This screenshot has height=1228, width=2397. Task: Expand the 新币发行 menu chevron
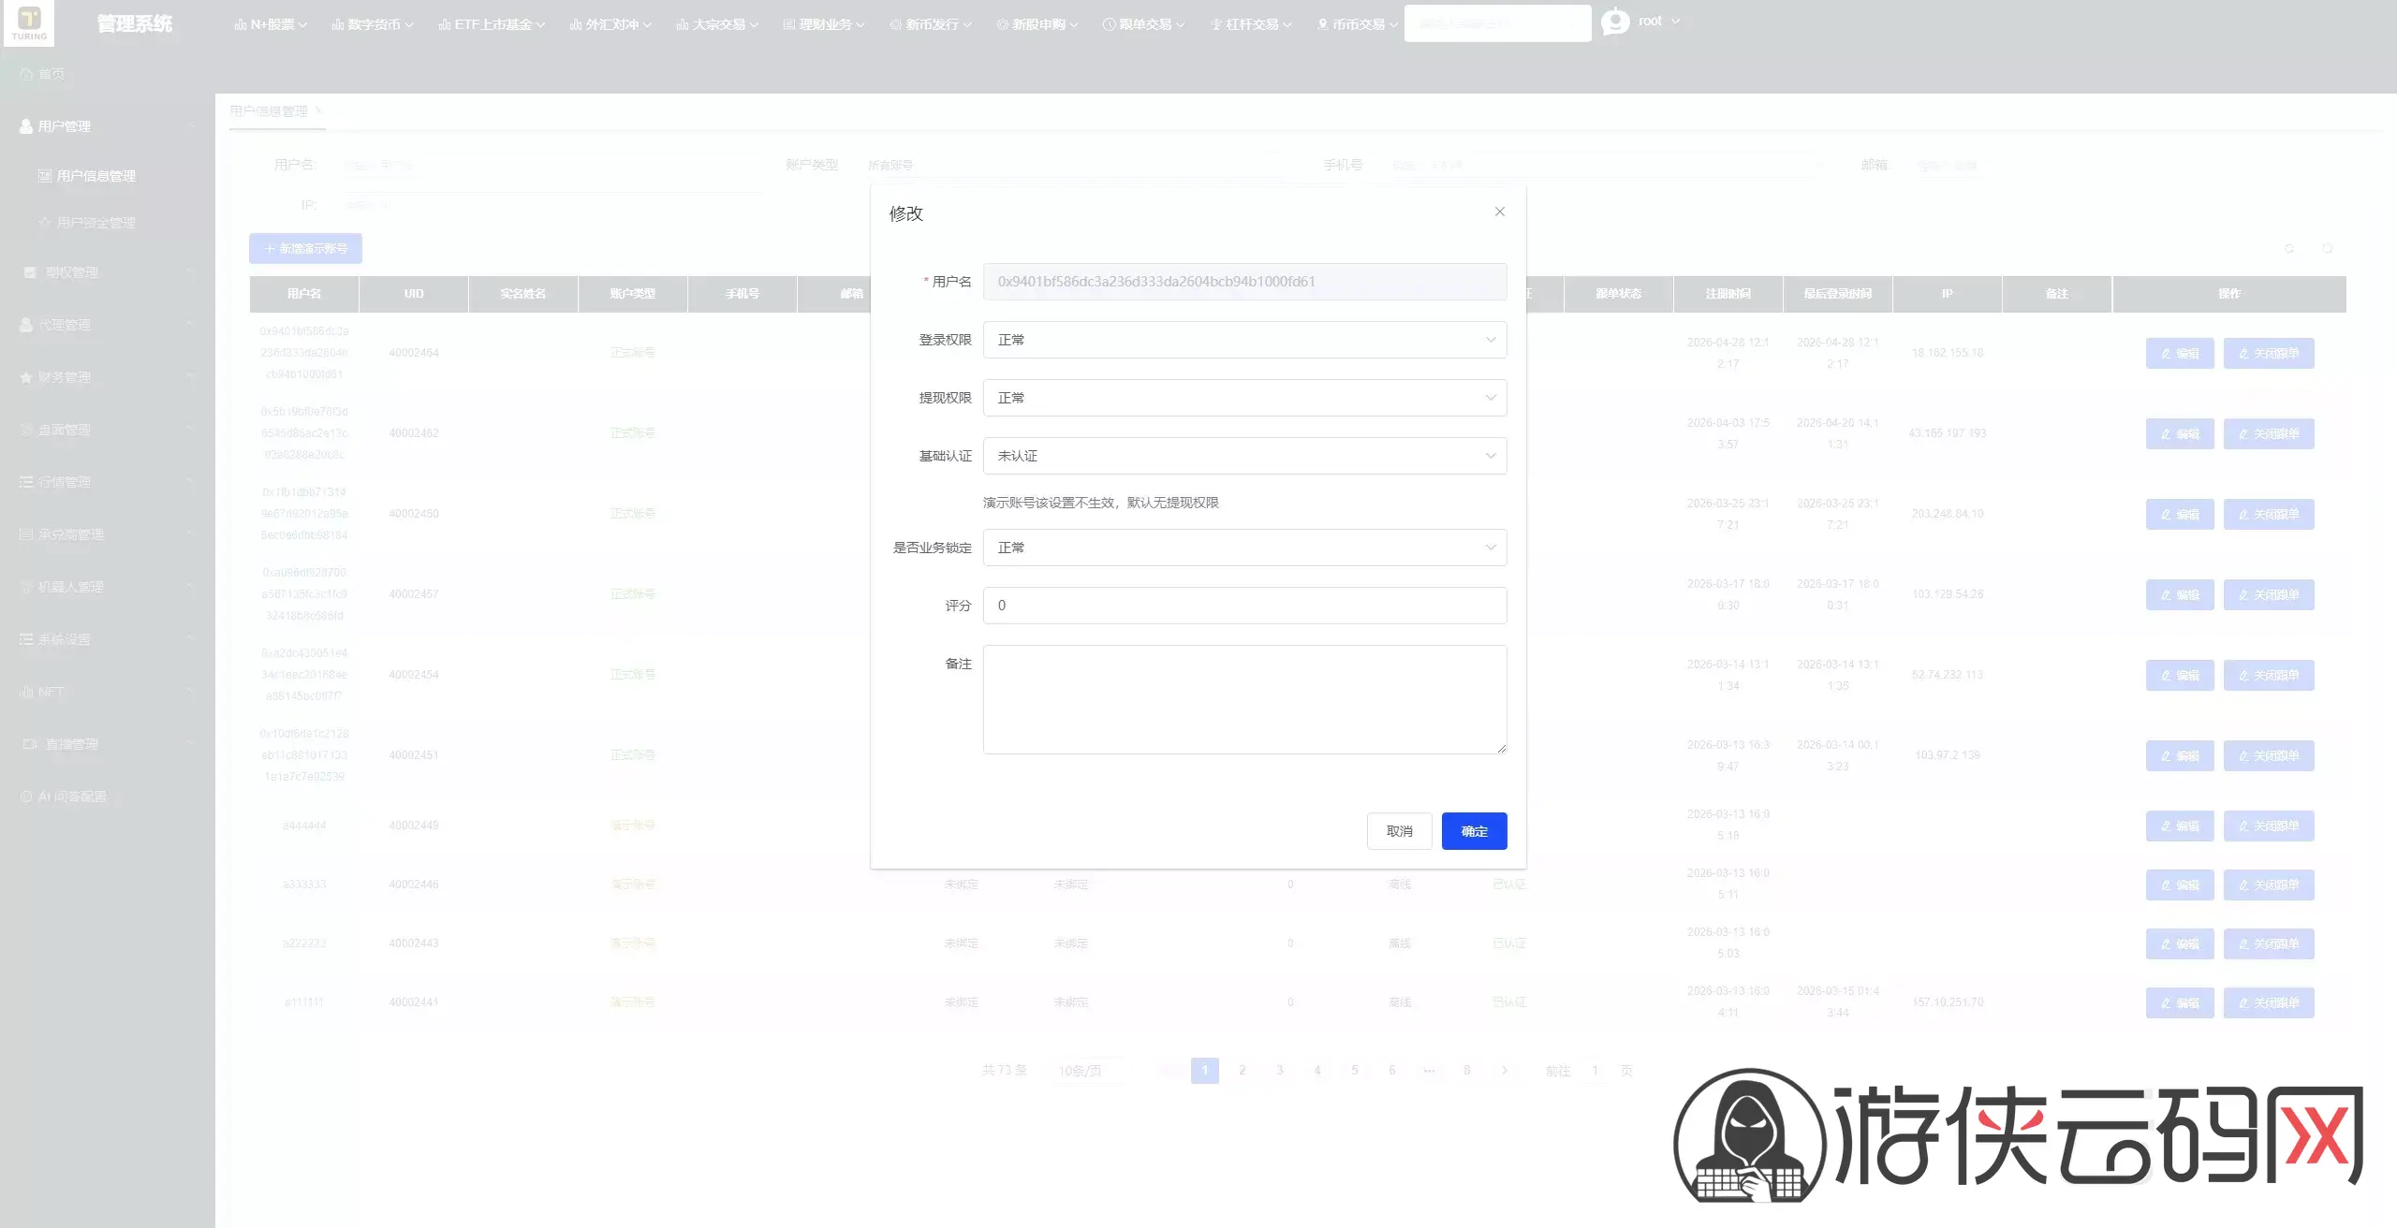(967, 25)
